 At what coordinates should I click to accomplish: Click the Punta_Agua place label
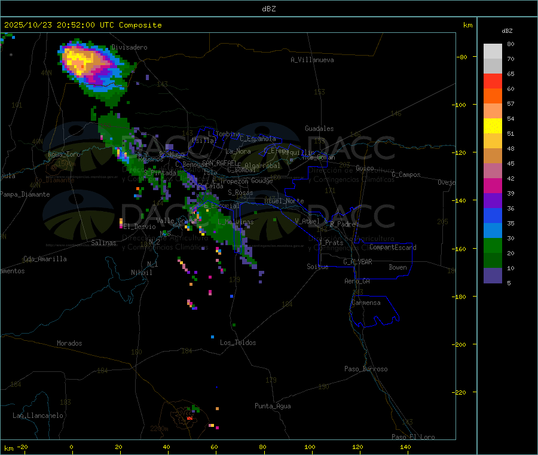tap(273, 406)
